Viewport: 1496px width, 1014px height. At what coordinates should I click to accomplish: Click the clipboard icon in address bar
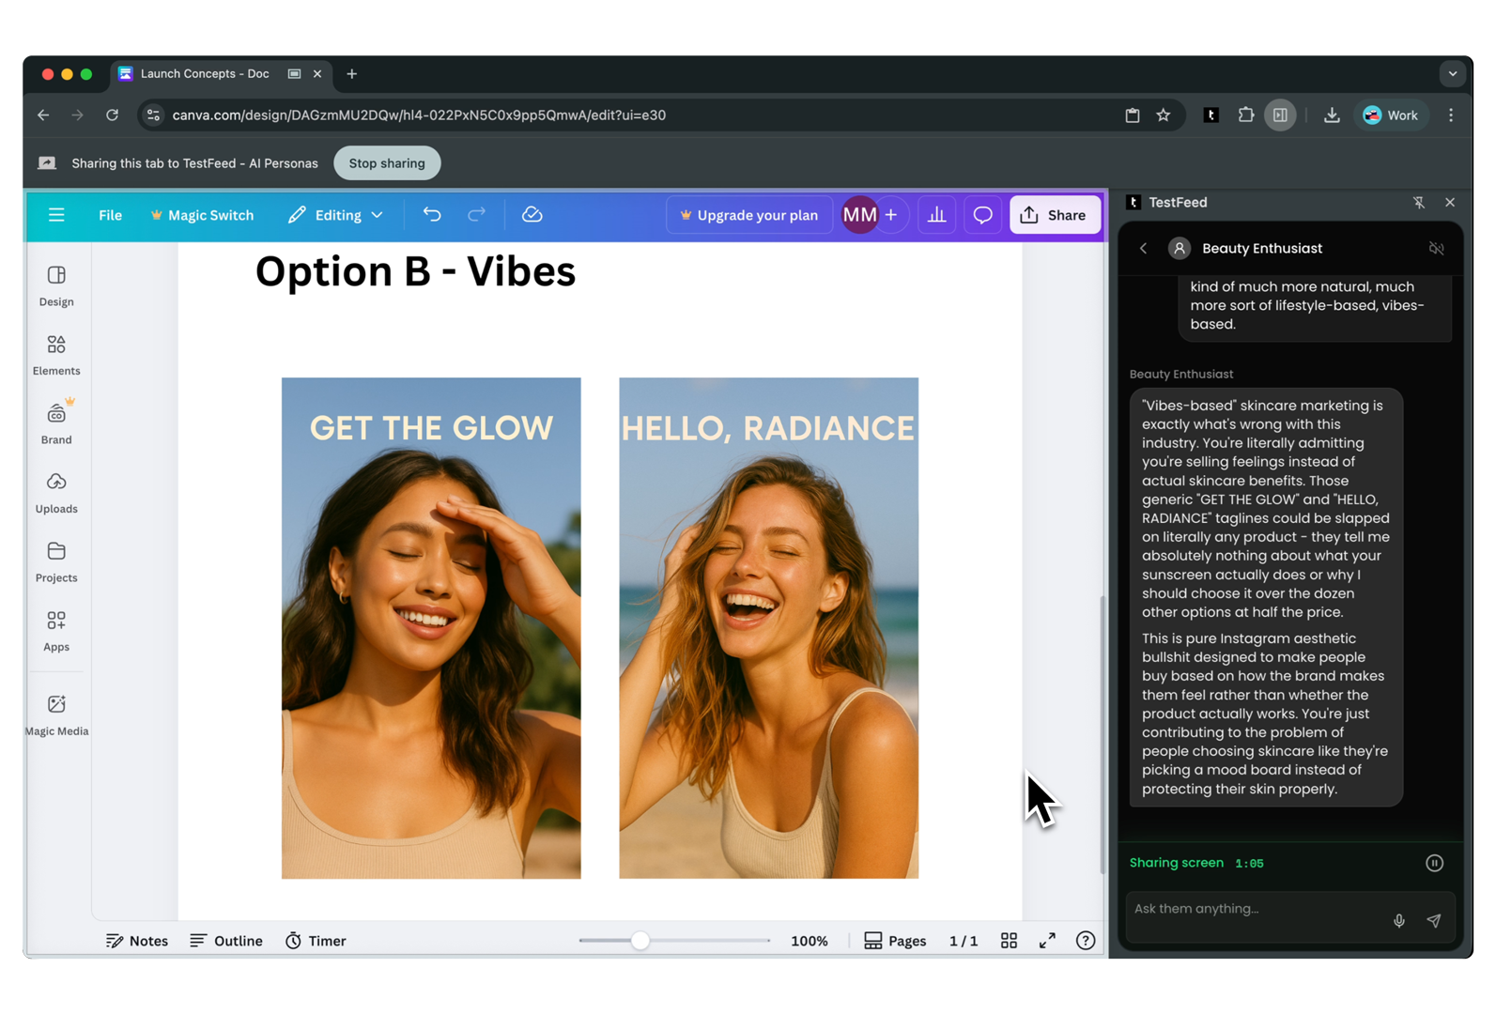[1133, 115]
